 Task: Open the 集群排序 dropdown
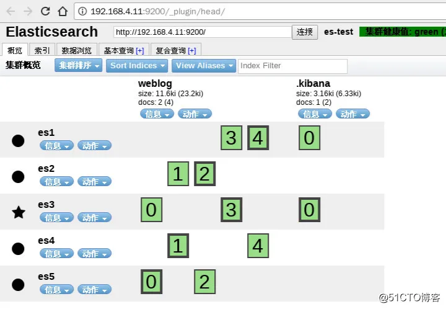coord(79,66)
